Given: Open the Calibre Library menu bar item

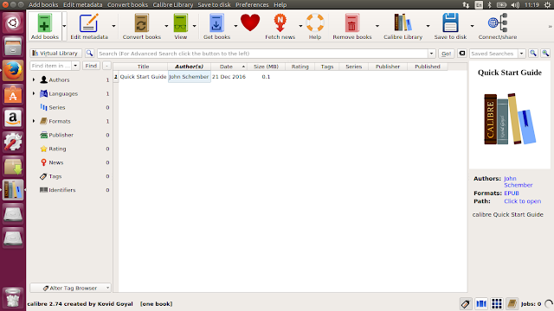Looking at the screenshot, I should tap(173, 4).
